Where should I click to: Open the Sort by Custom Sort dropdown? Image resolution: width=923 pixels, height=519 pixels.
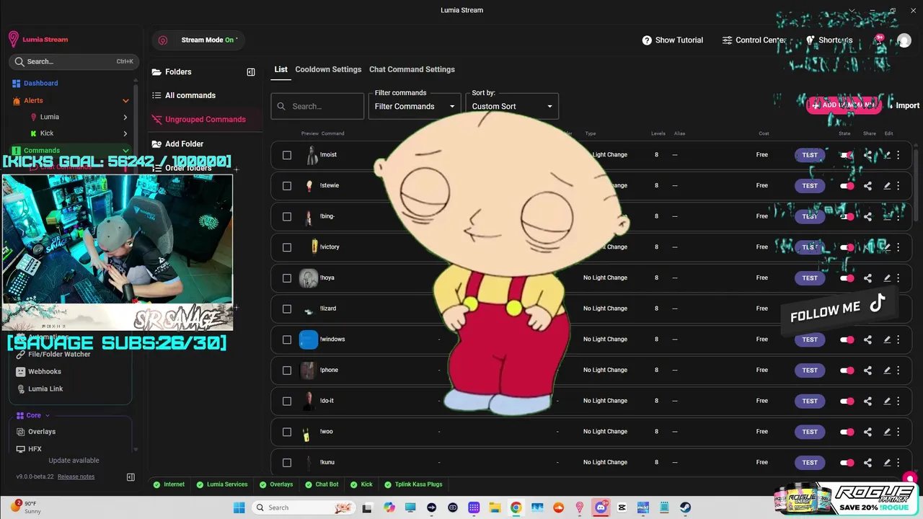click(512, 106)
